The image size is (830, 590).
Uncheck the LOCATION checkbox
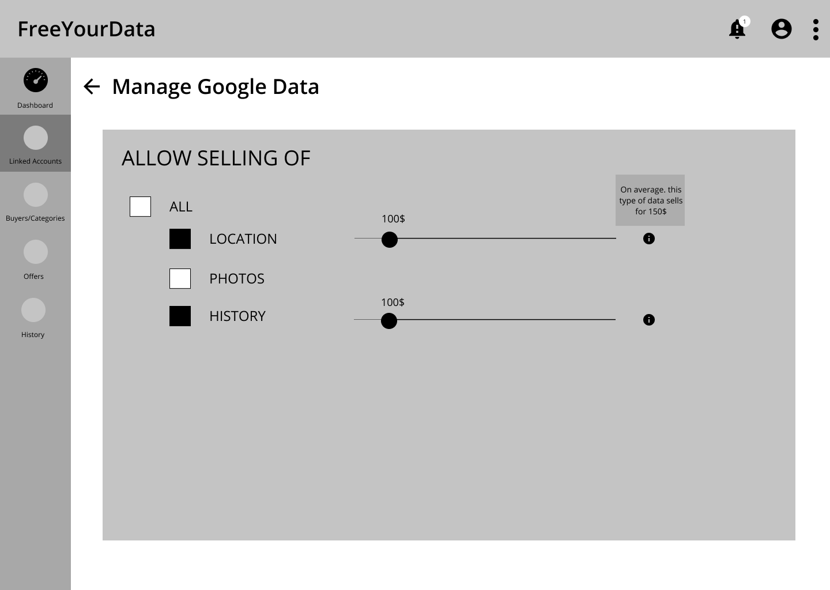click(x=180, y=239)
